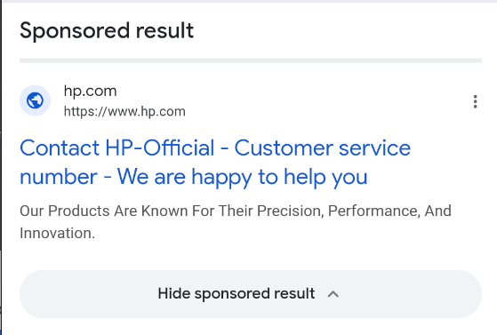Open the https://www.hp.com URL
497x335 pixels.
pyautogui.click(x=124, y=112)
